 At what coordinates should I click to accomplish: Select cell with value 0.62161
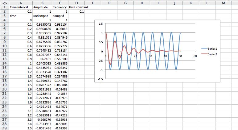click(42, 59)
